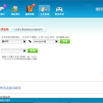The height and width of the screenshot is (103, 103).
Task: Clear the train number input field
Action: (24, 51)
